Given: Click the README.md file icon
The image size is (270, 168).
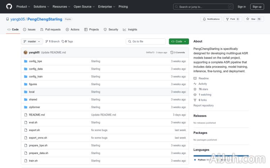Looking at the screenshot, I should tap(26, 115).
